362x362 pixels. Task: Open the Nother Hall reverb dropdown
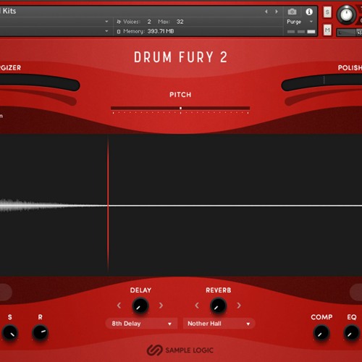click(219, 324)
